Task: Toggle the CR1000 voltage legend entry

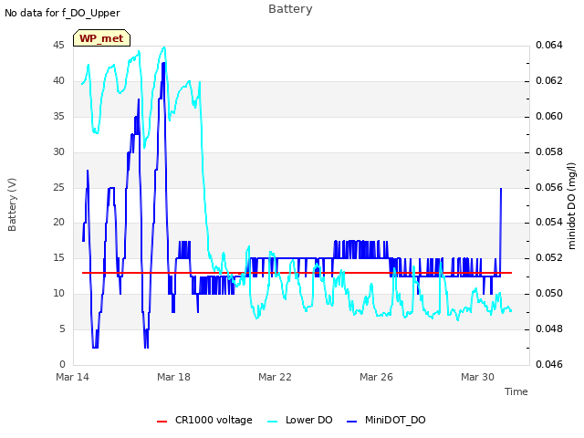Action: point(204,420)
